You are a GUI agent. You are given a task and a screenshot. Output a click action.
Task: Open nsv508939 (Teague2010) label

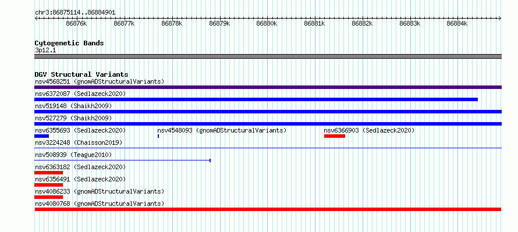73,155
